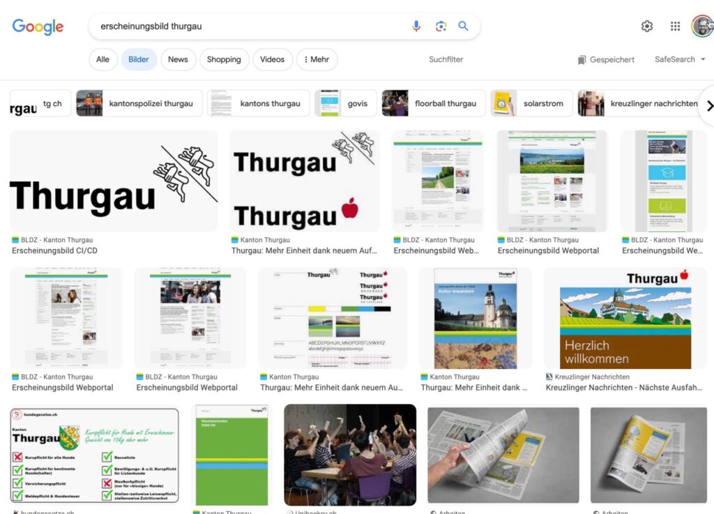Screen dimensions: 714x514
Task: Select the govis suggestion chip
Action: click(x=346, y=103)
